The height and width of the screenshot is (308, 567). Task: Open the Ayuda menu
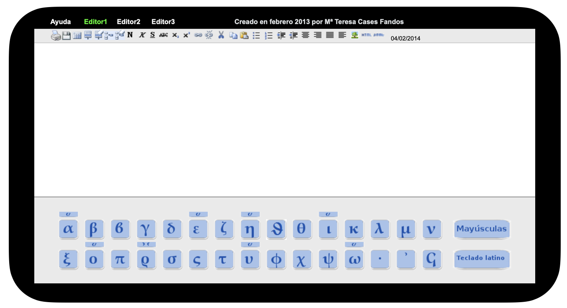click(61, 22)
